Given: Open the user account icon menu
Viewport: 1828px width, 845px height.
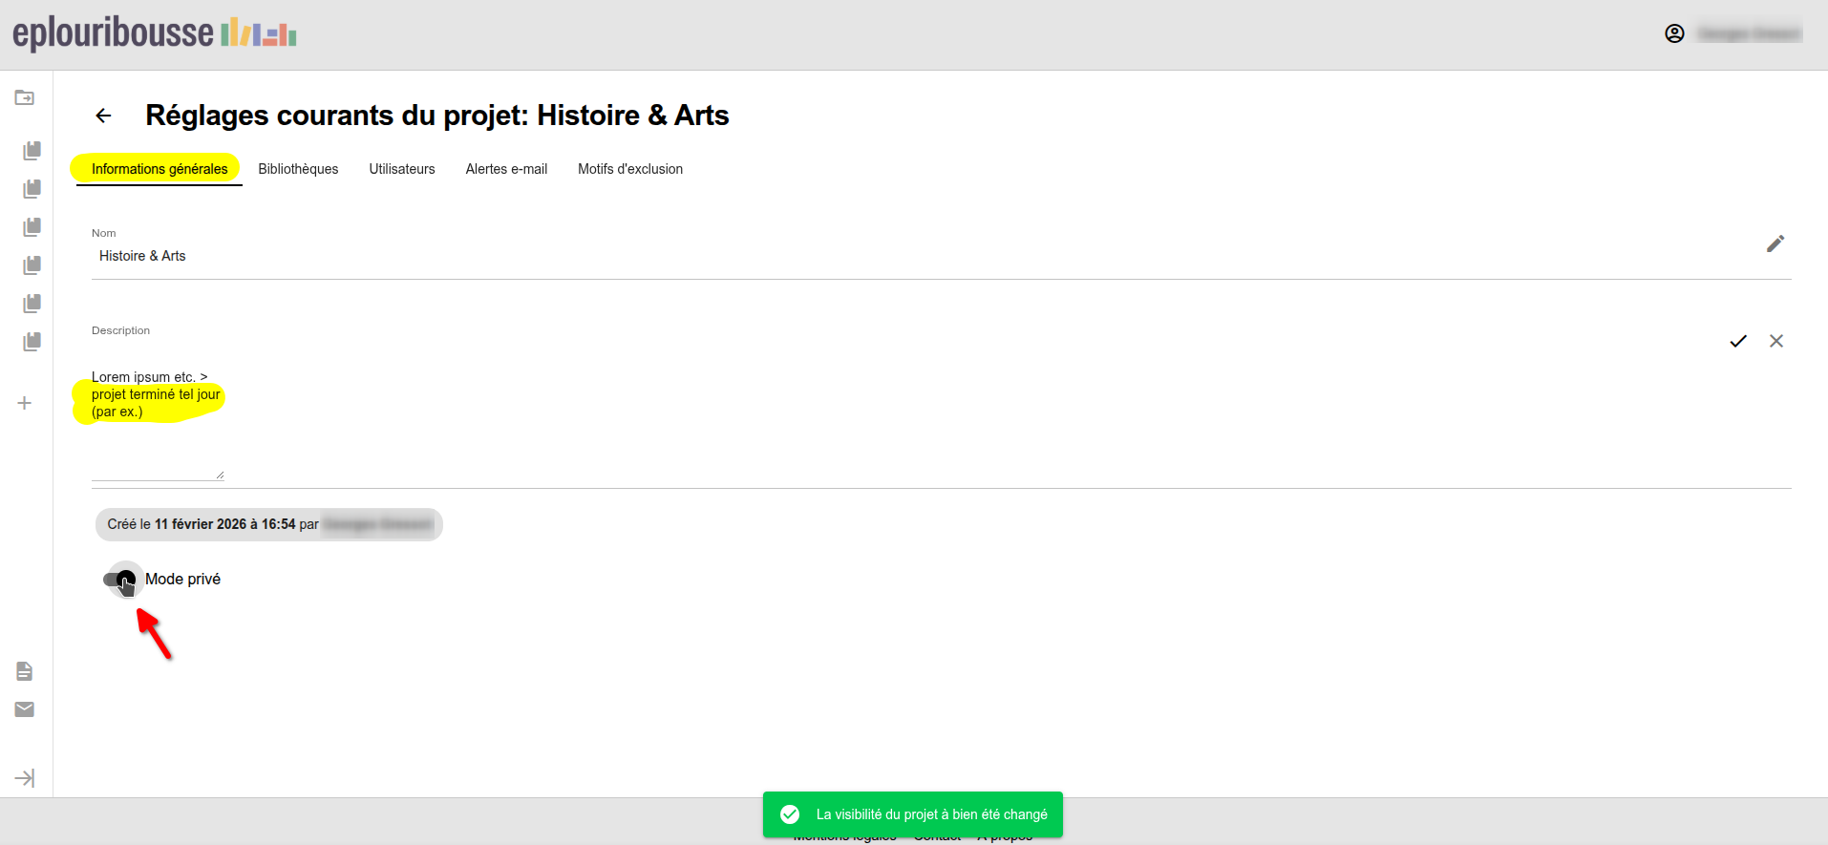Looking at the screenshot, I should [x=1674, y=33].
